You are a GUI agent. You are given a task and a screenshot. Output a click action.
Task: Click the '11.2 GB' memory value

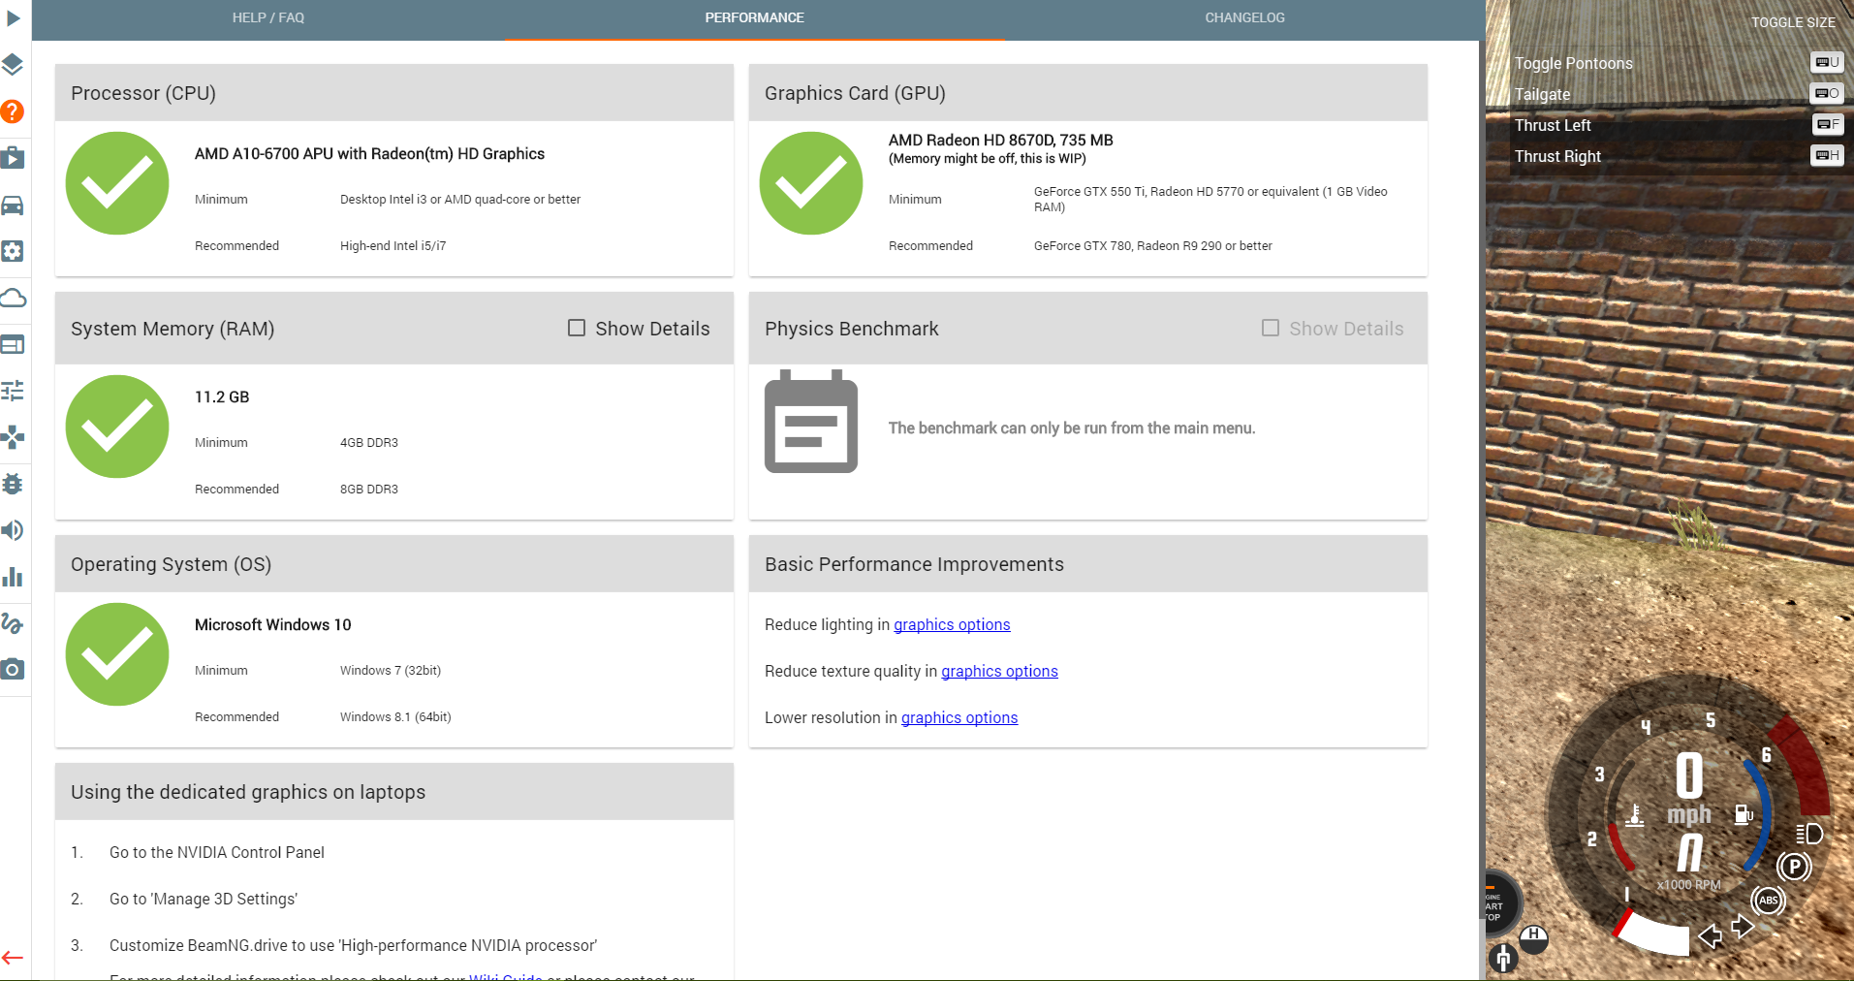222,397
